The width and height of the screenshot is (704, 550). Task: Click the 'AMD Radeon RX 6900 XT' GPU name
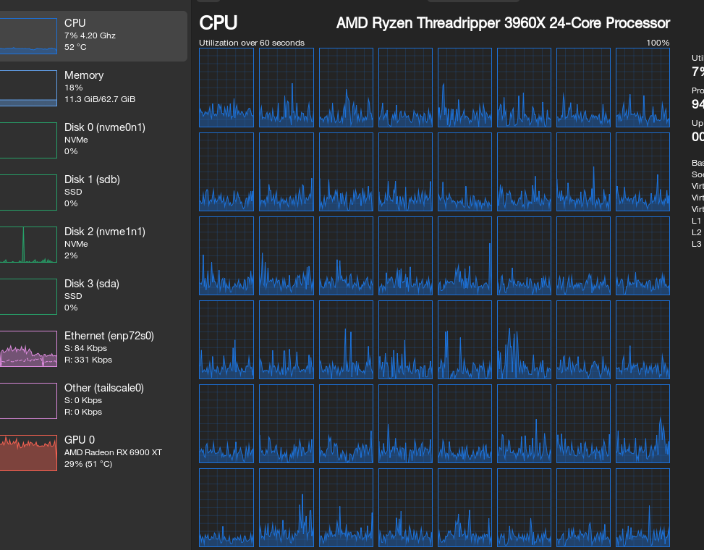tap(113, 452)
